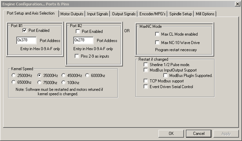The height and width of the screenshot is (141, 242).
Task: Enable Max CL Mode checkbox
Action: pyautogui.click(x=157, y=34)
